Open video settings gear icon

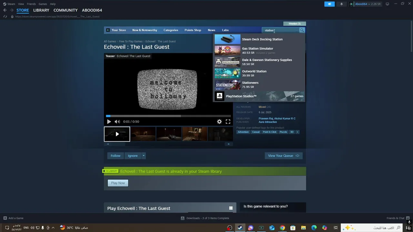coord(219,121)
